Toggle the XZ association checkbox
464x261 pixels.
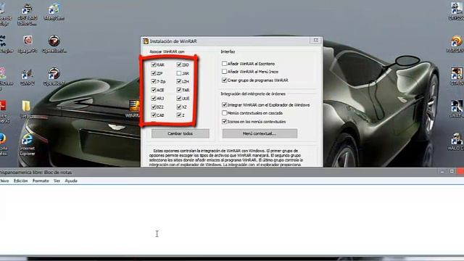tap(179, 107)
